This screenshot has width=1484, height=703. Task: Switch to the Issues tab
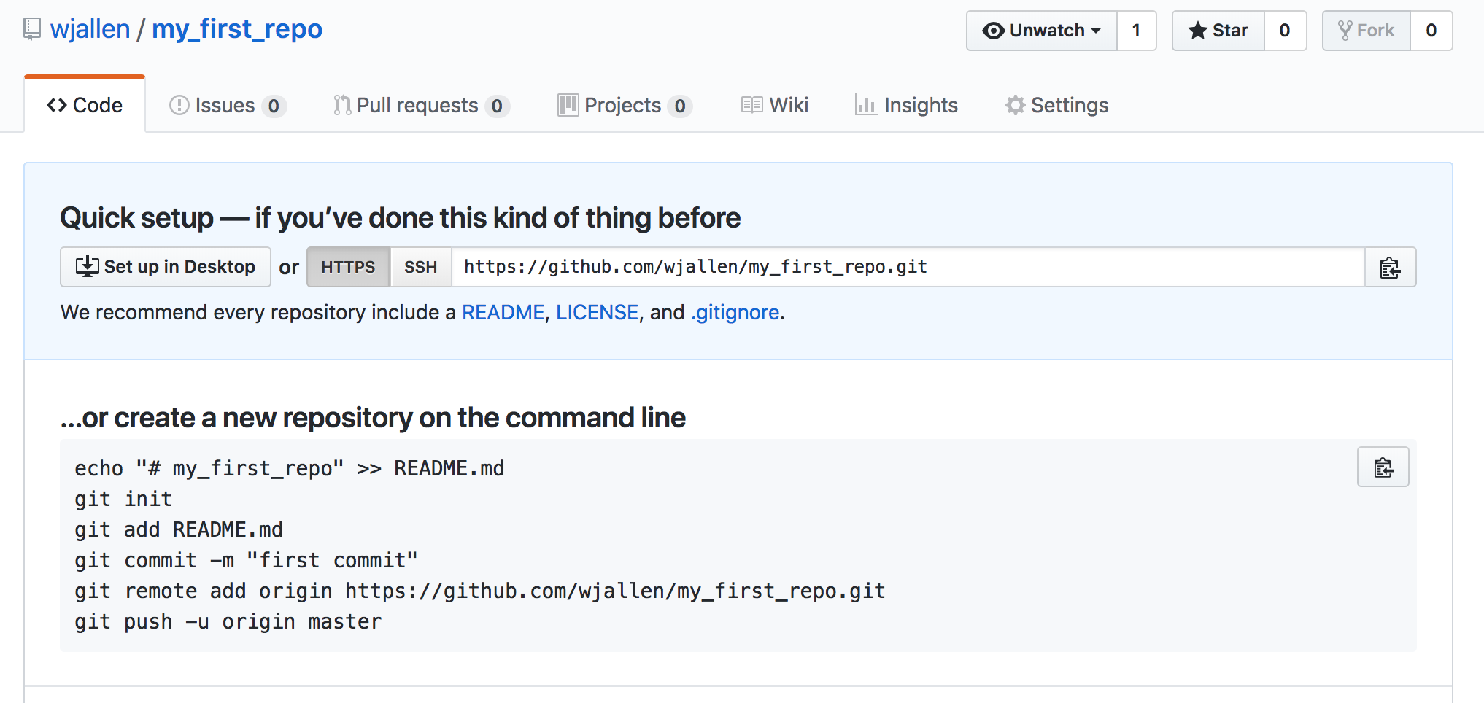[x=227, y=106]
